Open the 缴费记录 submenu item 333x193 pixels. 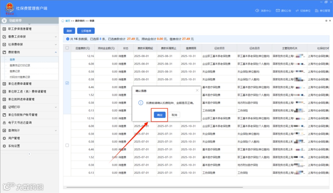click(15, 71)
